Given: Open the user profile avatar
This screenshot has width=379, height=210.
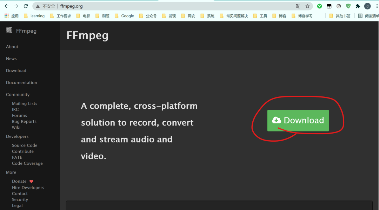Looking at the screenshot, I should coord(367,6).
